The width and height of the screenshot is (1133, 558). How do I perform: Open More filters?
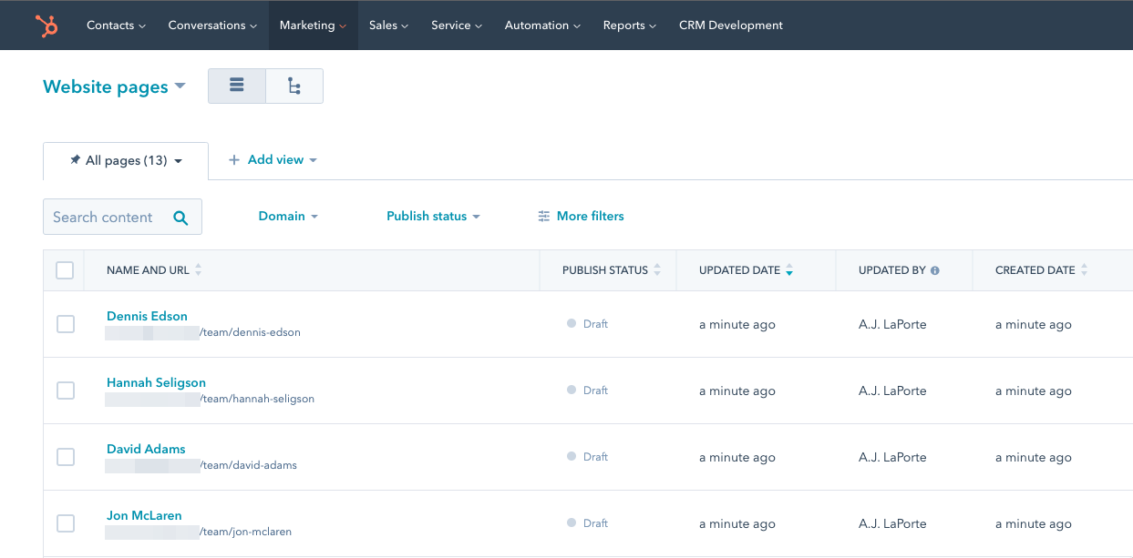coord(580,216)
